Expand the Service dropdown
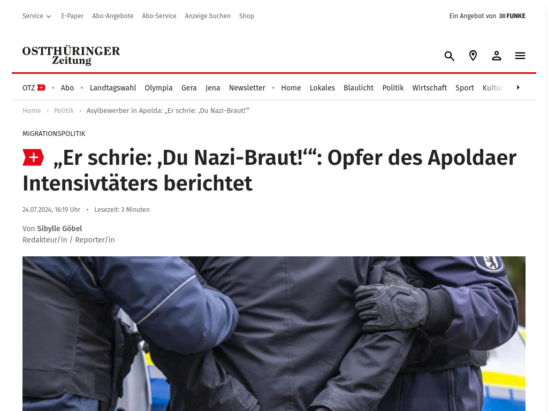The height and width of the screenshot is (411, 548). [x=37, y=16]
